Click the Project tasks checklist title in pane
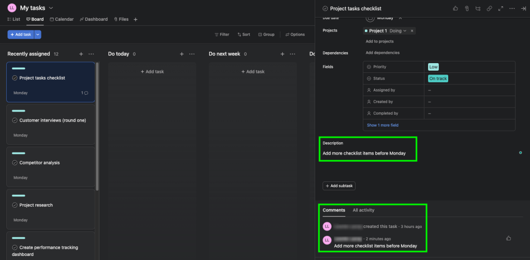The height and width of the screenshot is (260, 530). (x=356, y=8)
